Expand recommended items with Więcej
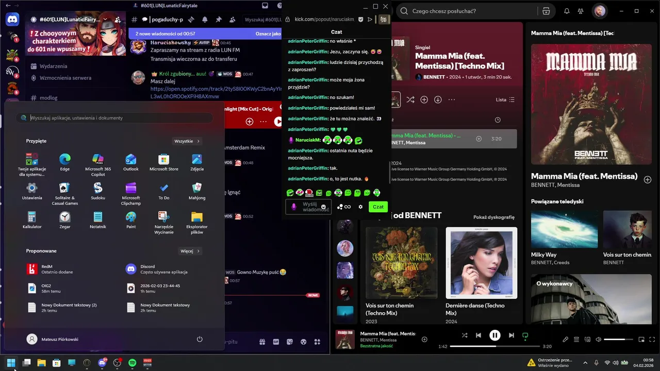The image size is (660, 371). pyautogui.click(x=190, y=251)
